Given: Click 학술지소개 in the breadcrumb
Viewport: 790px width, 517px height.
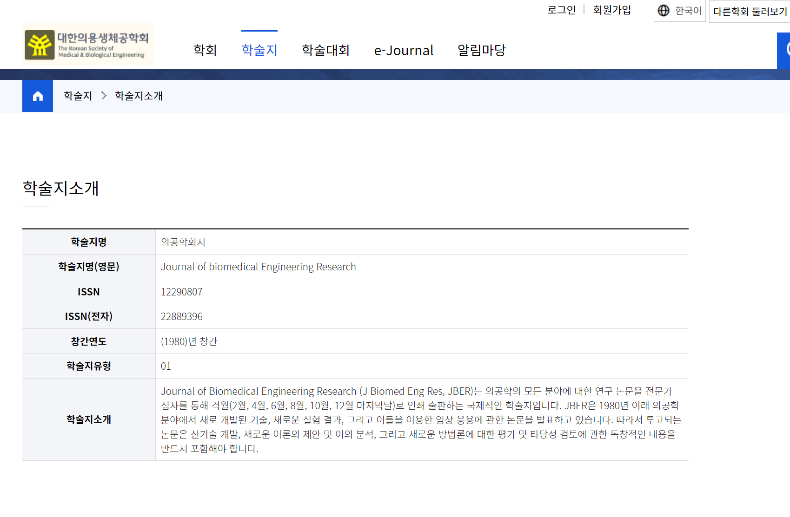Looking at the screenshot, I should coord(139,96).
